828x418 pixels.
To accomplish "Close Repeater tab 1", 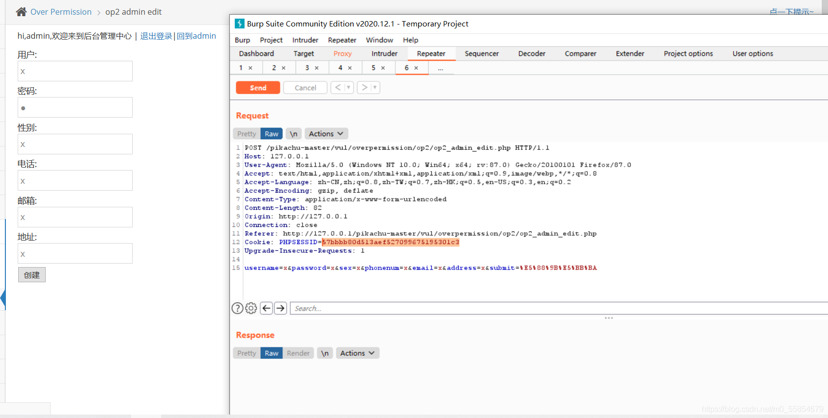I will (x=250, y=68).
